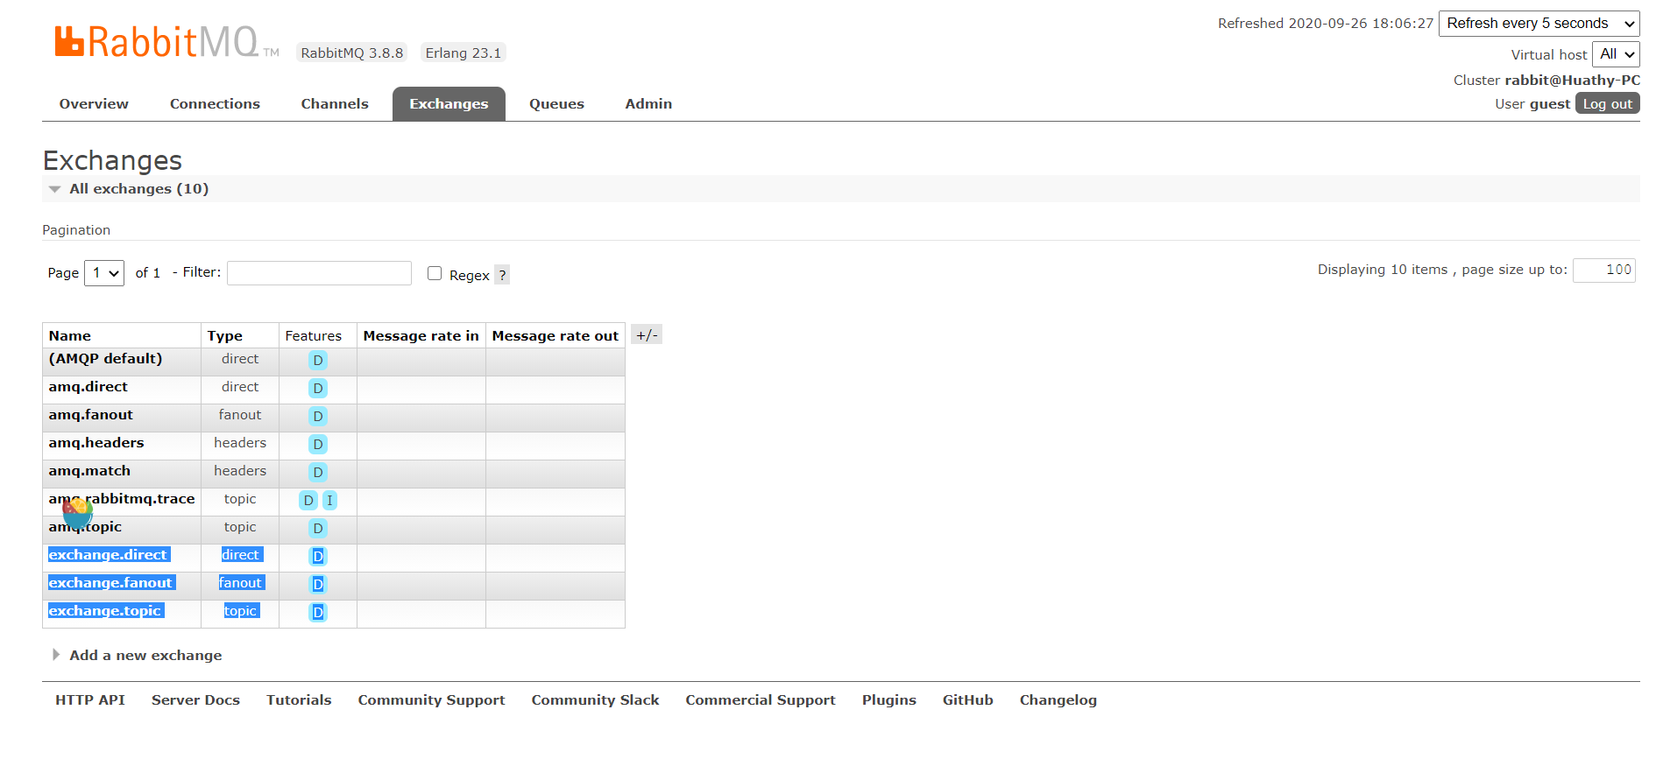Click the D badge for amq.rabbitmq.trace
Screen dimensions: 1656x759
[308, 500]
